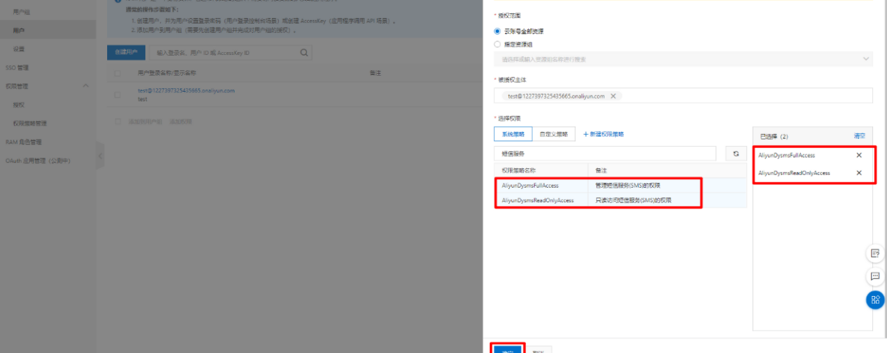Open 权限策略管理 in sidebar
This screenshot has height=353, width=887.
click(29, 123)
